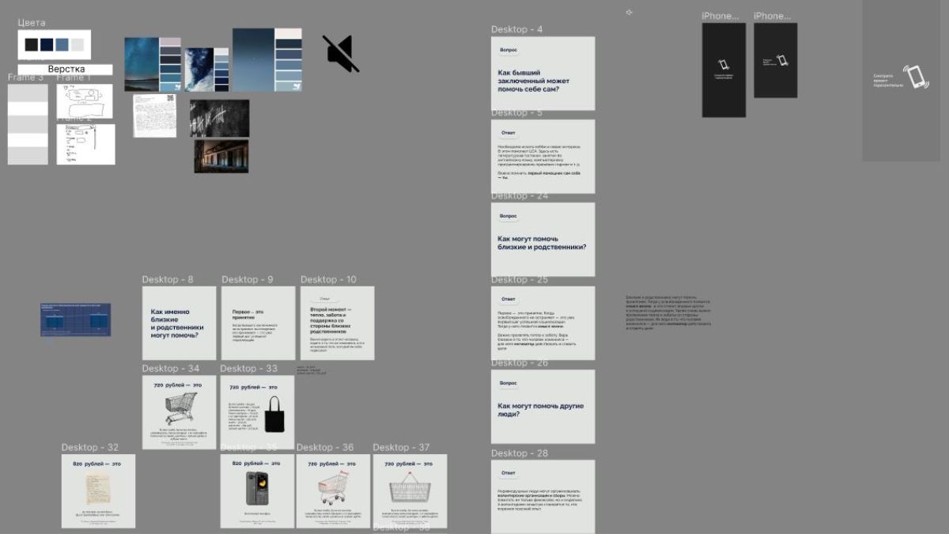Select the Desktop - 34 frame label

[171, 369]
